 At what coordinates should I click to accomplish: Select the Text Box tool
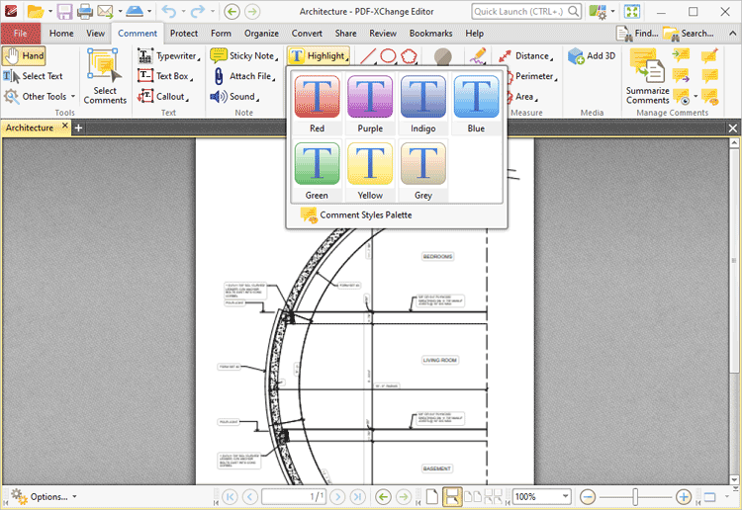pyautogui.click(x=163, y=76)
